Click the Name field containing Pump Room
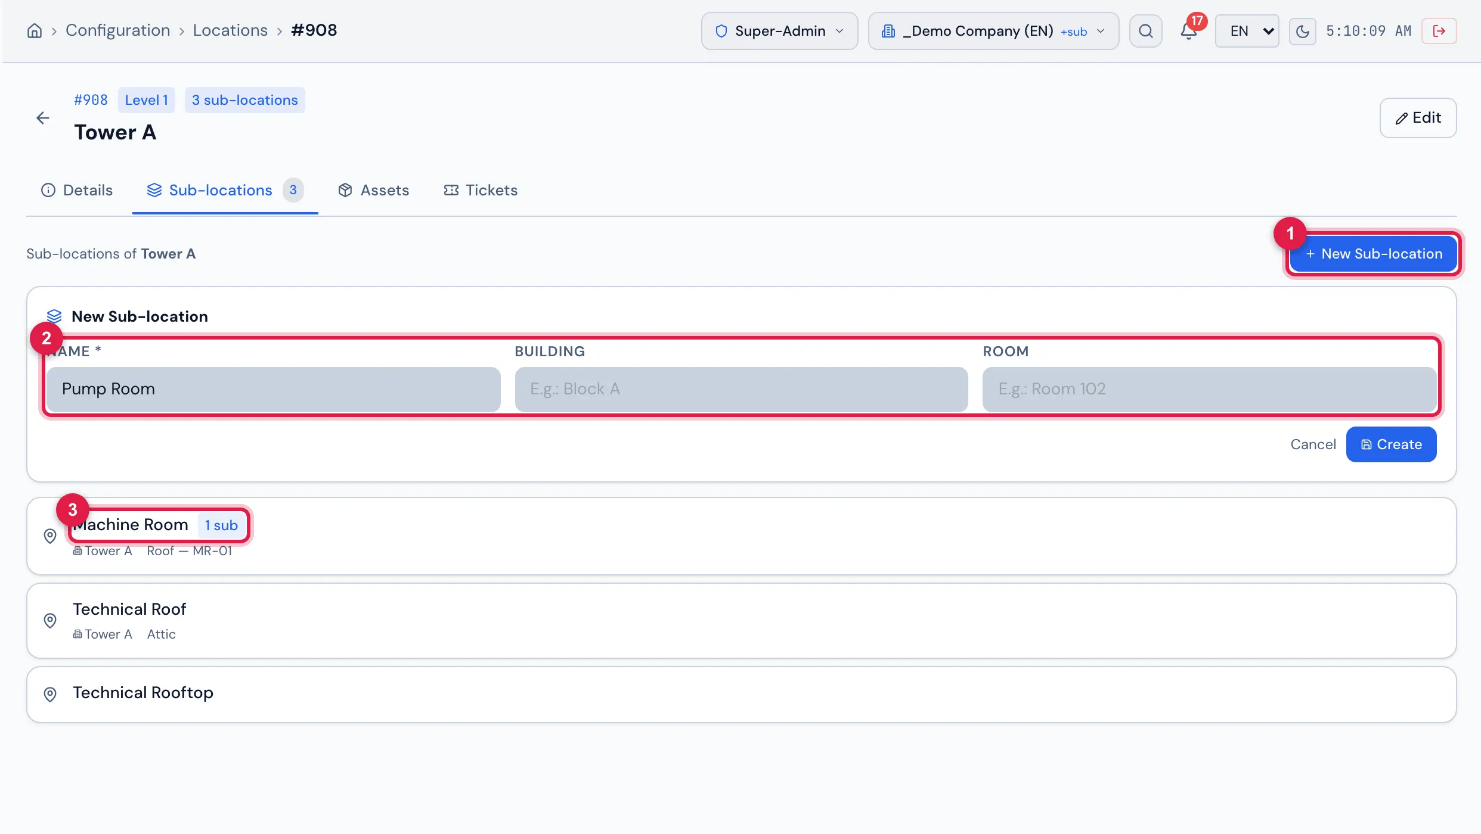This screenshot has height=834, width=1481. pyautogui.click(x=274, y=389)
